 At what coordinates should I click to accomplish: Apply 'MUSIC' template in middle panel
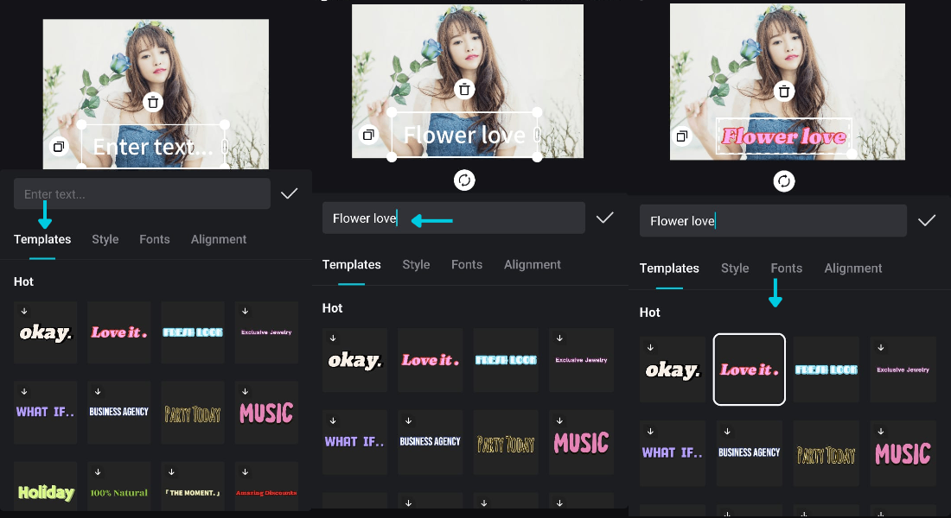tap(581, 442)
